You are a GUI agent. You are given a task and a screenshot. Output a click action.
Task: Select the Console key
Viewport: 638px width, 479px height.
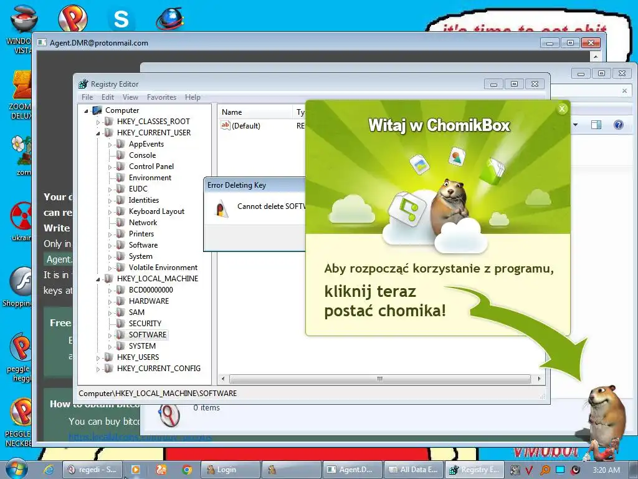(142, 155)
